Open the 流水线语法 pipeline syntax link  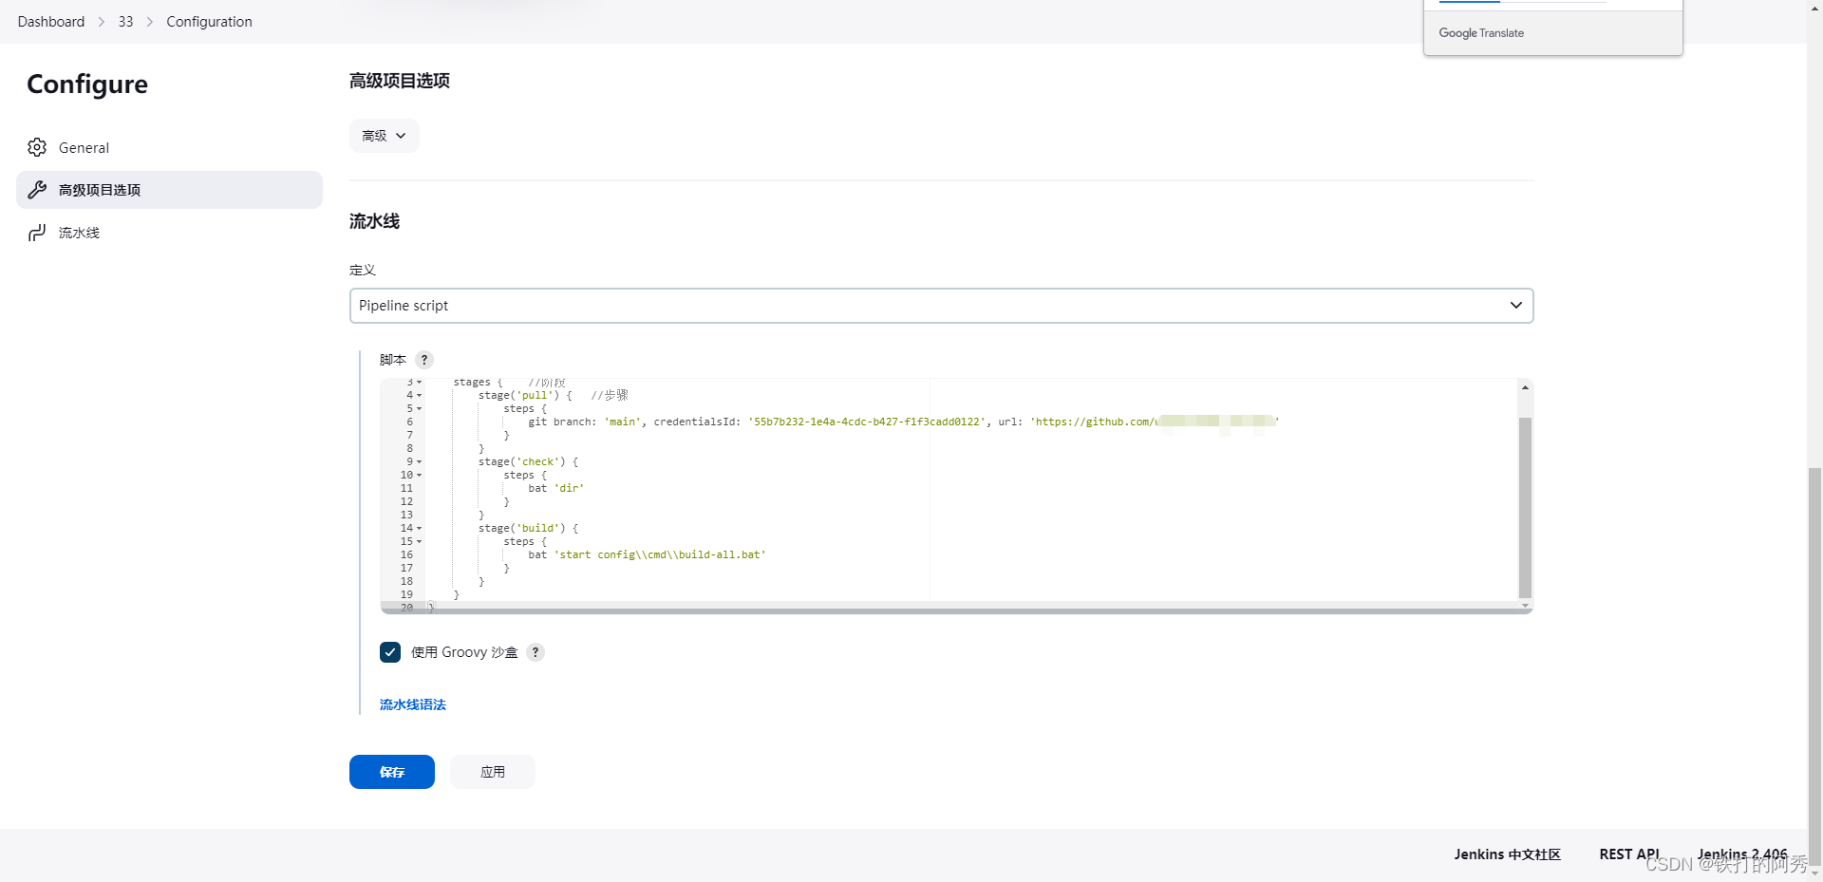point(413,704)
